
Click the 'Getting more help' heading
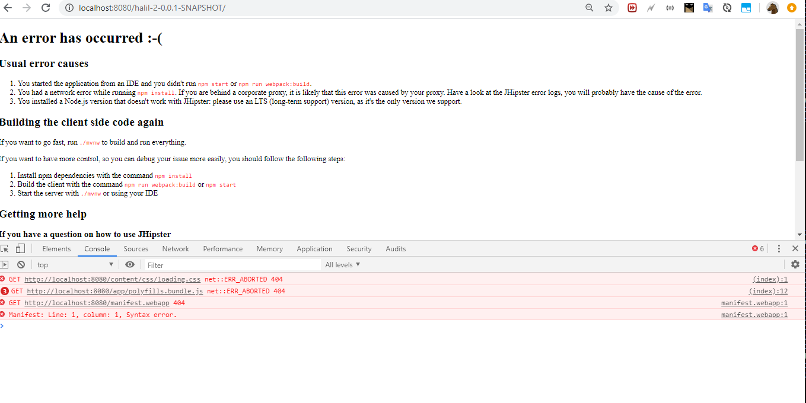point(43,214)
